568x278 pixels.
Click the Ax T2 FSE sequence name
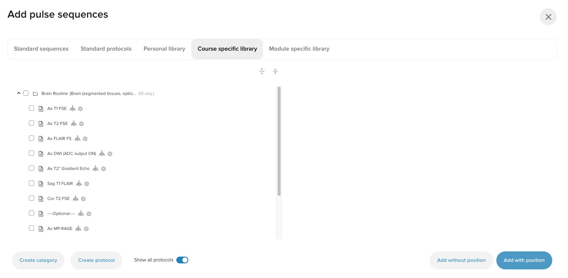coord(58,123)
